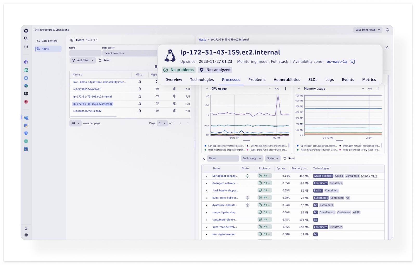Open host i-0c9392d534e6f9e91
Viewport: 416px width, 265px height.
tap(87, 89)
